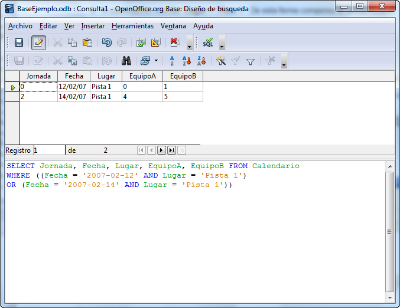Image resolution: width=400 pixels, height=308 pixels.
Task: Click SQL editor scroll down arrow
Action: coord(390,297)
